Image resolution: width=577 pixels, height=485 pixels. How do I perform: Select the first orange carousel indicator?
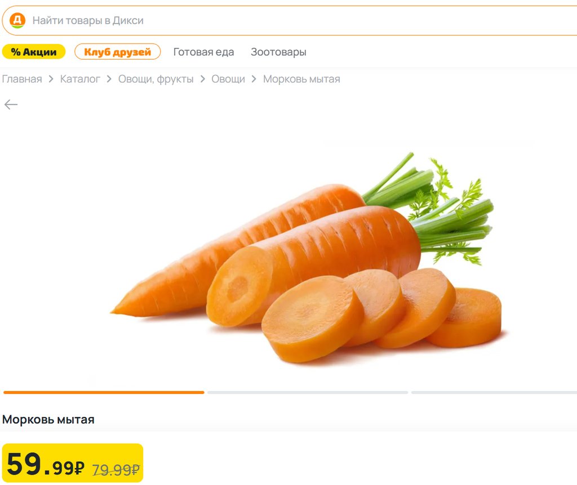(x=104, y=392)
